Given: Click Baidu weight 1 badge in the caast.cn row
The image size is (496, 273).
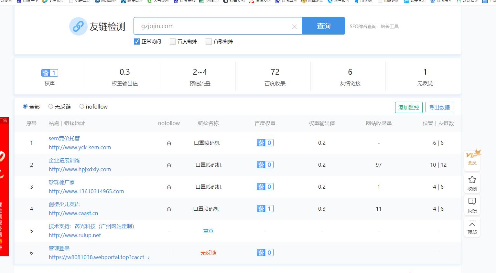Looking at the screenshot, I should tap(265, 209).
